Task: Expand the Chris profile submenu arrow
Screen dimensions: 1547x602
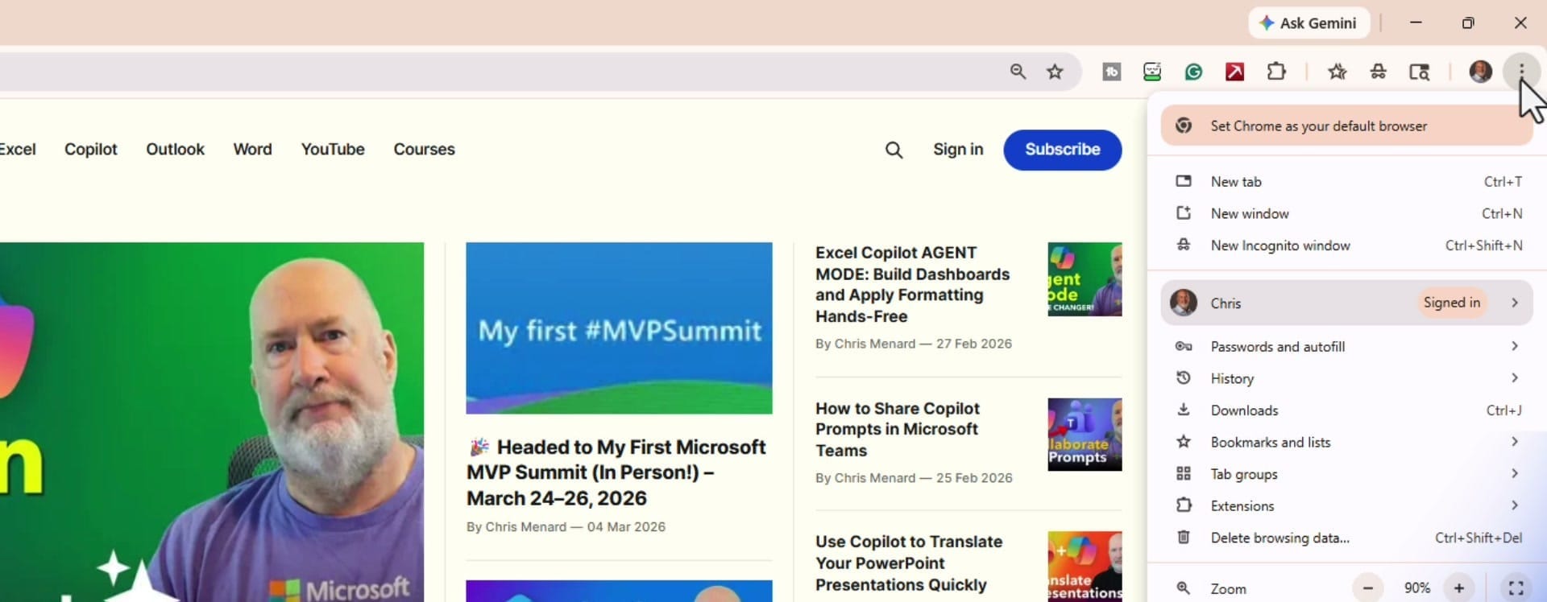Action: pos(1515,303)
